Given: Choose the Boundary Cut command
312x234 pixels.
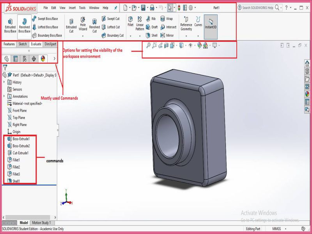Looking at the screenshot, I should tap(112, 35).
